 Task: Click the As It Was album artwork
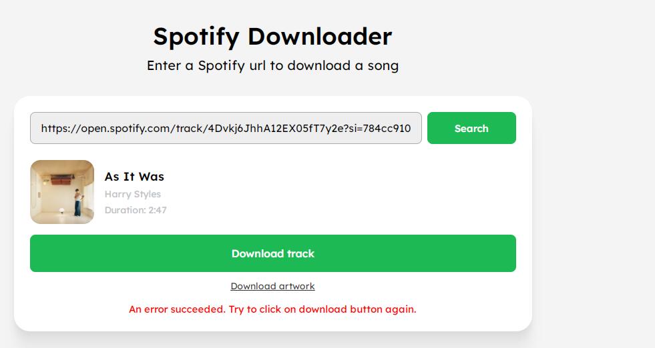(x=62, y=192)
